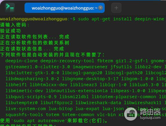Click the squashfs-tools package name
The image size is (166, 126).
[24, 115]
